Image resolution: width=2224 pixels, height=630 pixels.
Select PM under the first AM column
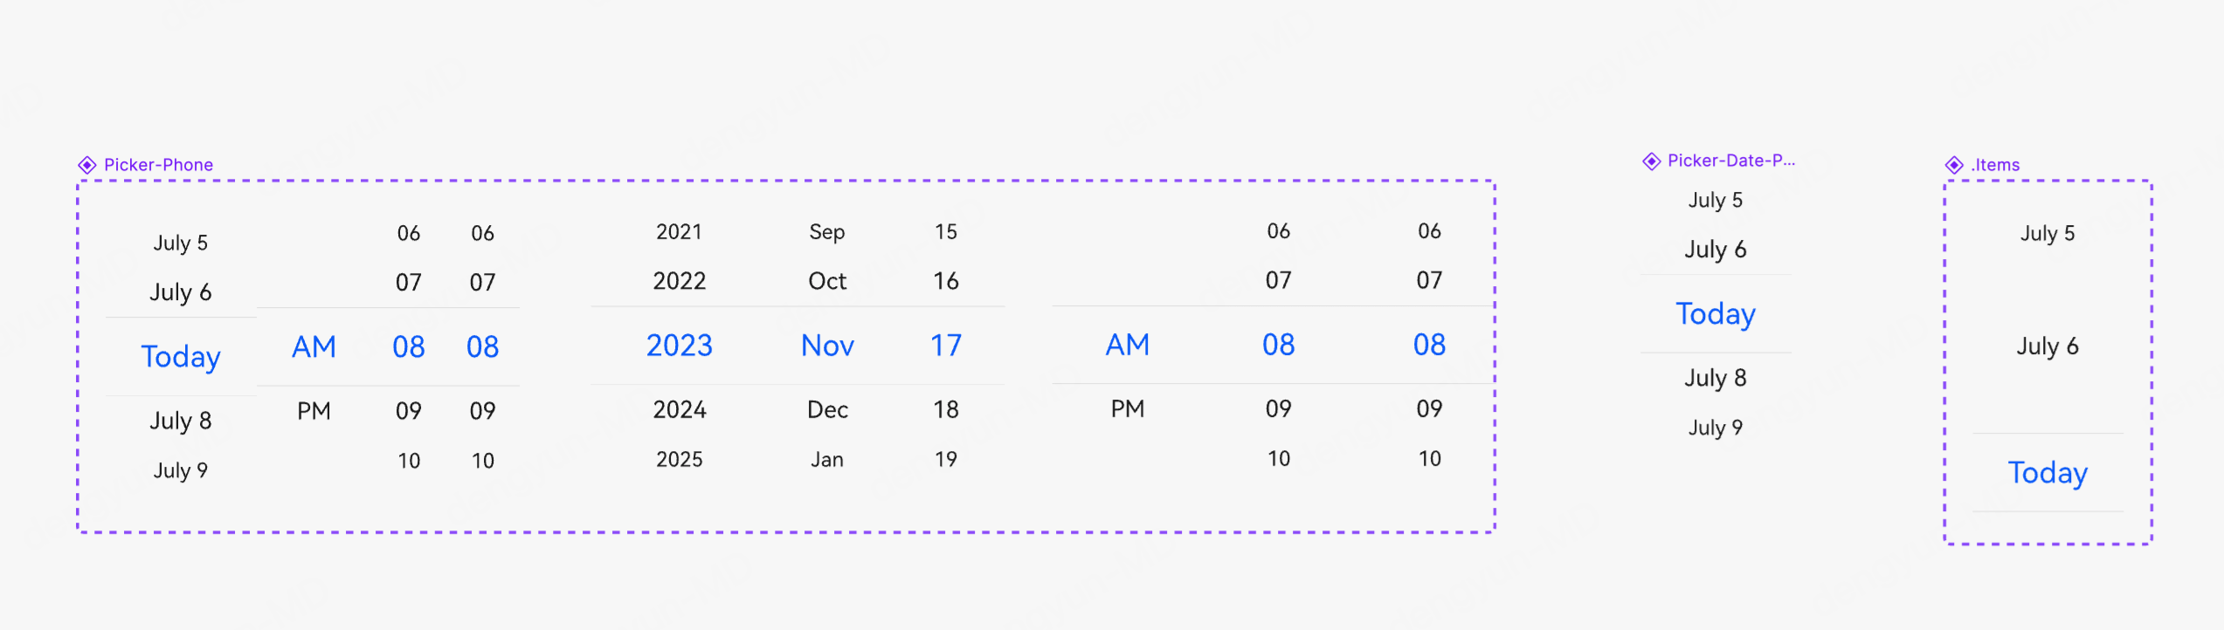coord(314,411)
